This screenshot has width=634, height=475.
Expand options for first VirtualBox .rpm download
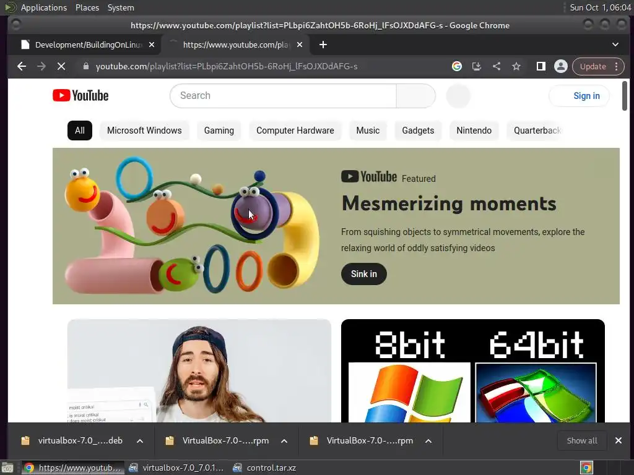coord(284,440)
